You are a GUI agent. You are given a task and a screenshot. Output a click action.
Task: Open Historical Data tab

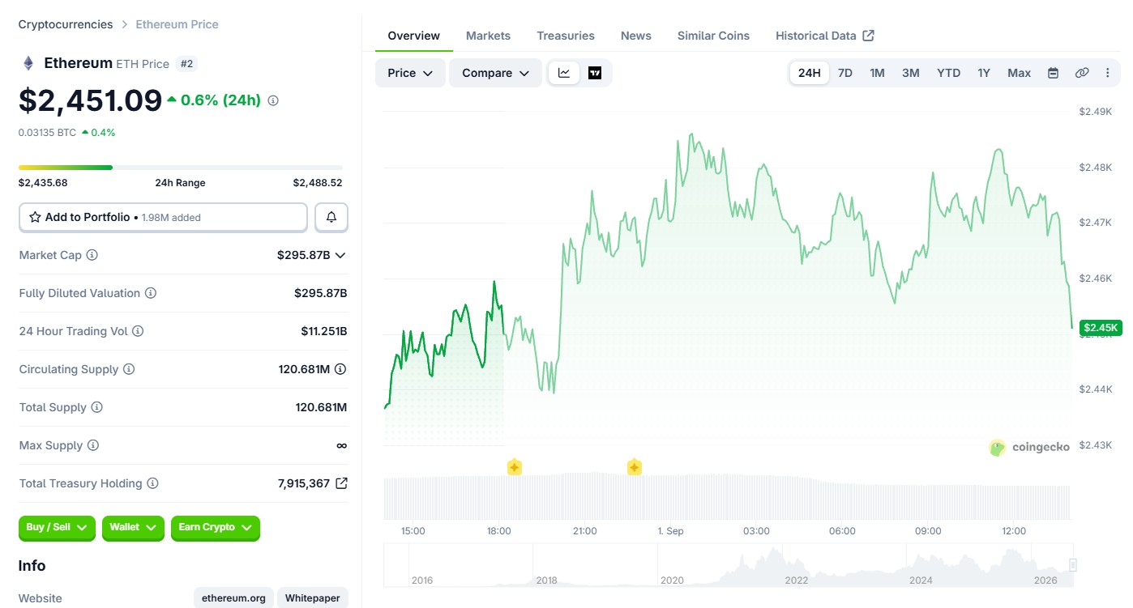pos(824,36)
